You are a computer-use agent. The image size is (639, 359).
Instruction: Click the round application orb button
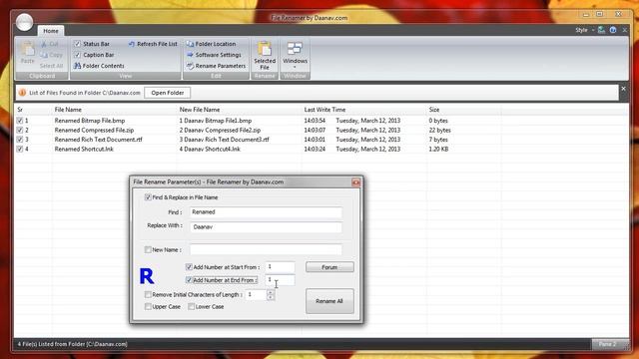pyautogui.click(x=24, y=22)
